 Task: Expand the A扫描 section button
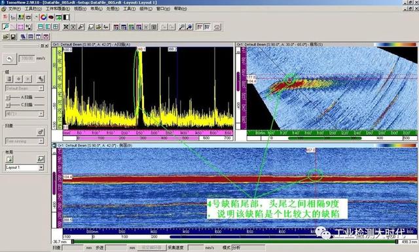[8, 98]
